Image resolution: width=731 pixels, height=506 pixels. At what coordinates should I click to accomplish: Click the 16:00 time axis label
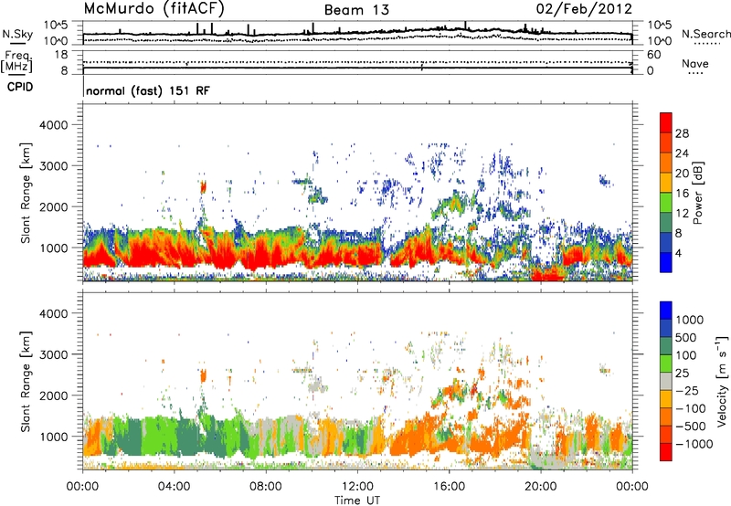tap(449, 487)
